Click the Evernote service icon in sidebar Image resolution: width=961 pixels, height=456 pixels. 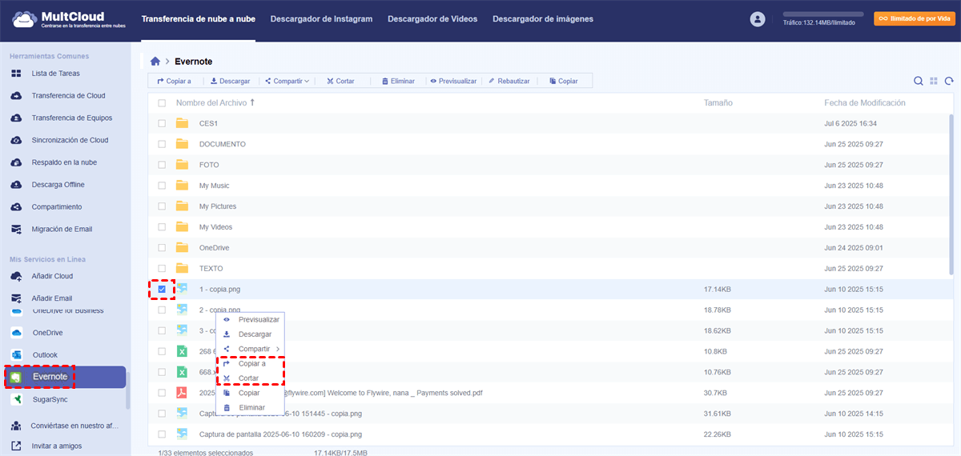point(17,377)
